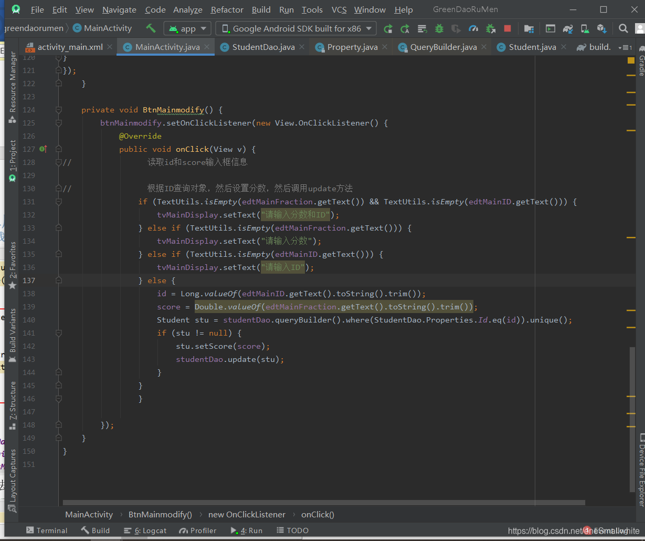Collapse the if block at line 131
Screen dimensions: 645x541
(x=59, y=202)
